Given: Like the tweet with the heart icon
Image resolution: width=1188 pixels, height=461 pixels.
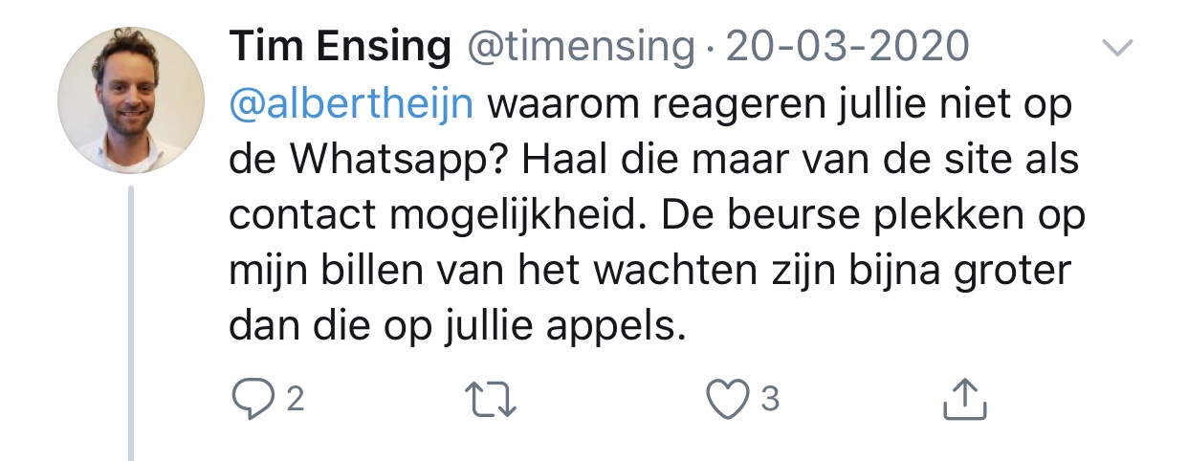Looking at the screenshot, I should pos(727,400).
